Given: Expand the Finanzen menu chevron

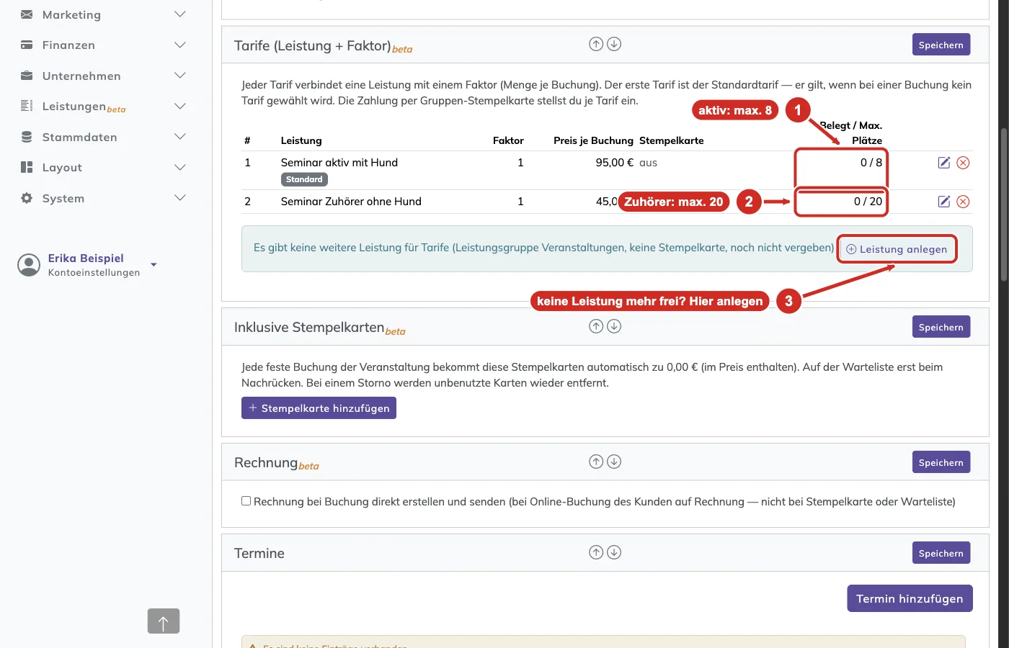Looking at the screenshot, I should coord(180,45).
